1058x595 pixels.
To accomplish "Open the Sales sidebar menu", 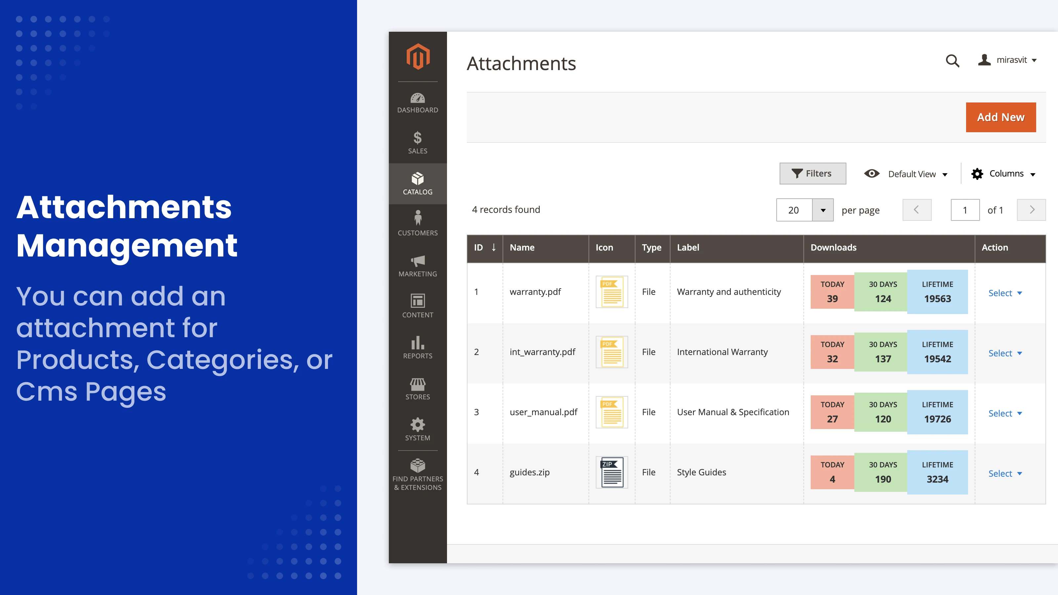I will click(x=418, y=143).
